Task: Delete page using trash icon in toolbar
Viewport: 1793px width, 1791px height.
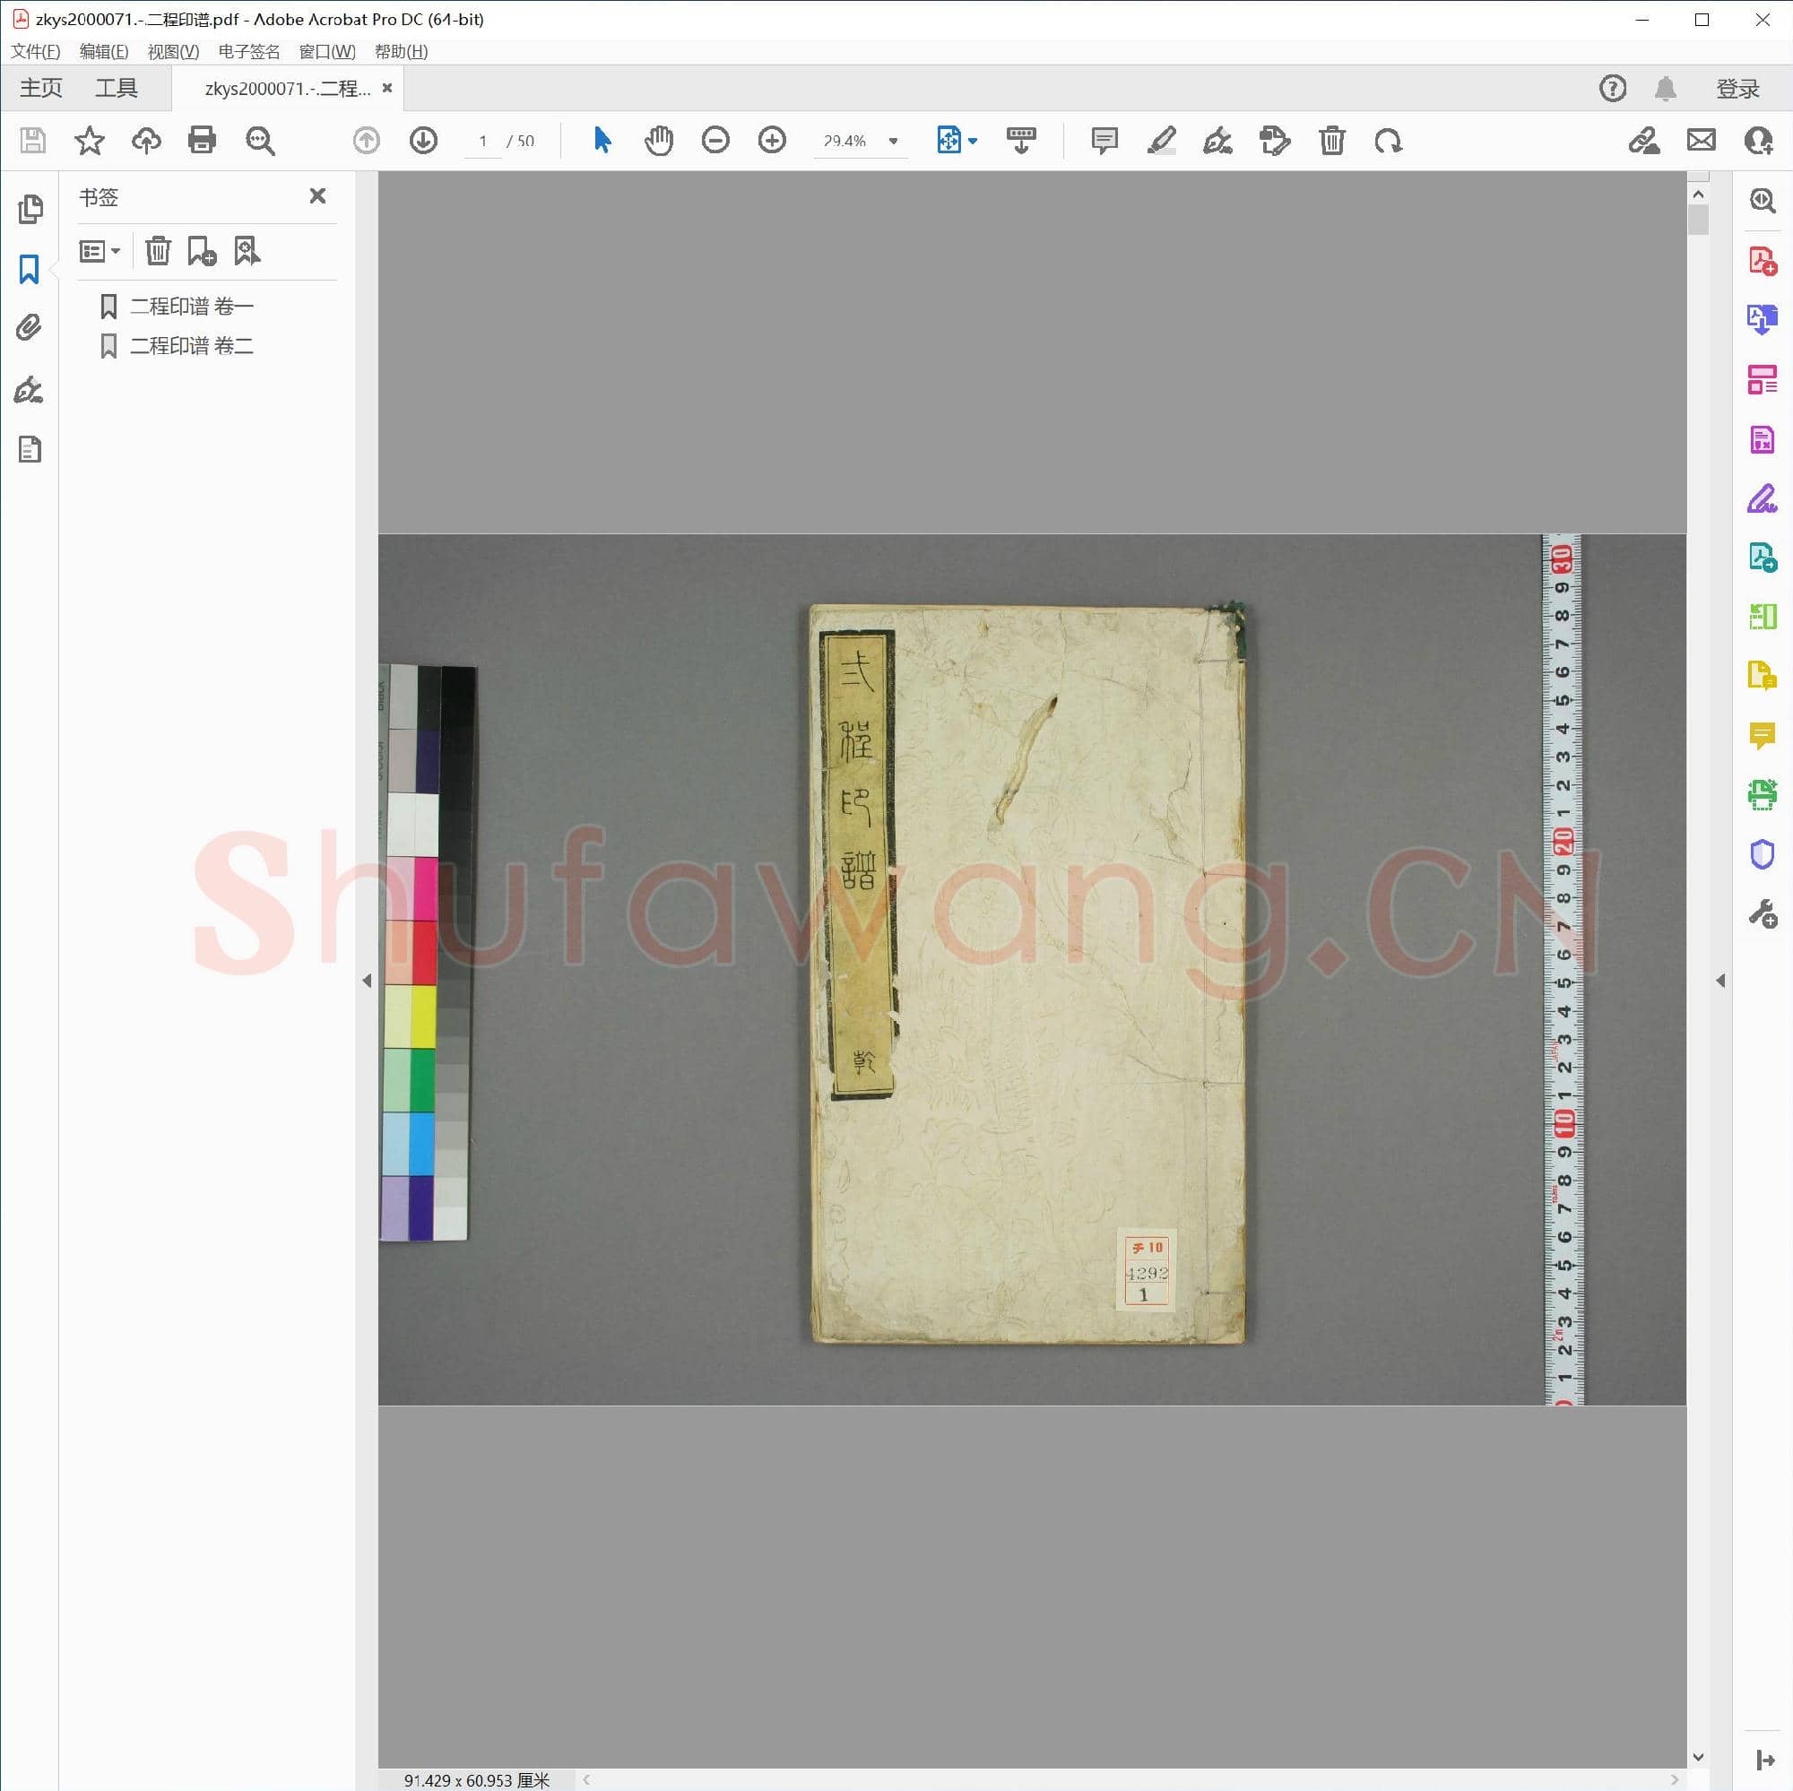Action: 1332,141
